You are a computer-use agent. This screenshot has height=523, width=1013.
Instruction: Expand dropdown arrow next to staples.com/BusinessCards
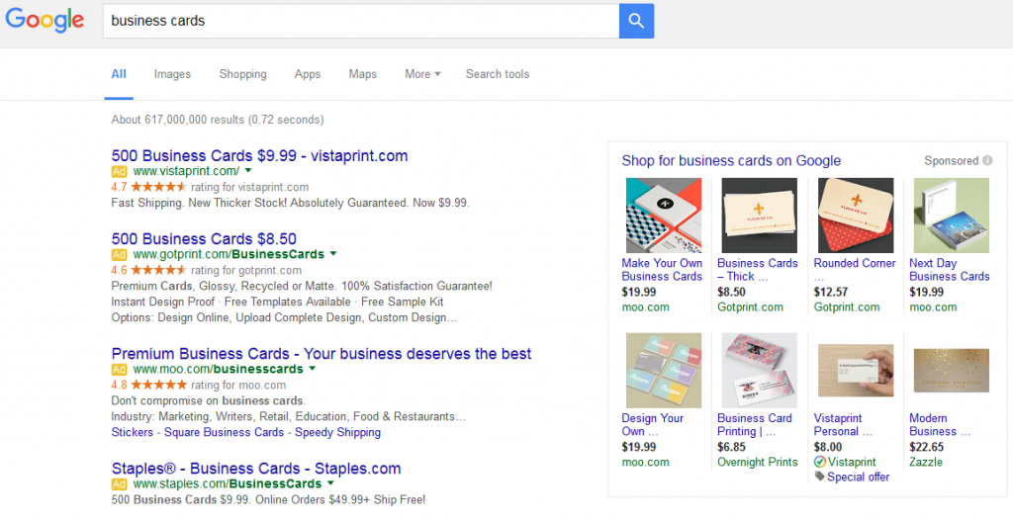click(330, 484)
